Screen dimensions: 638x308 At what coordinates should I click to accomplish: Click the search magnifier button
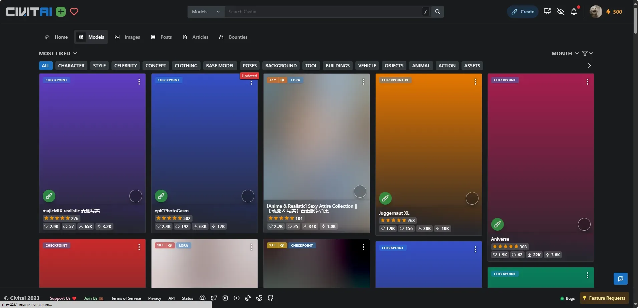click(x=437, y=12)
